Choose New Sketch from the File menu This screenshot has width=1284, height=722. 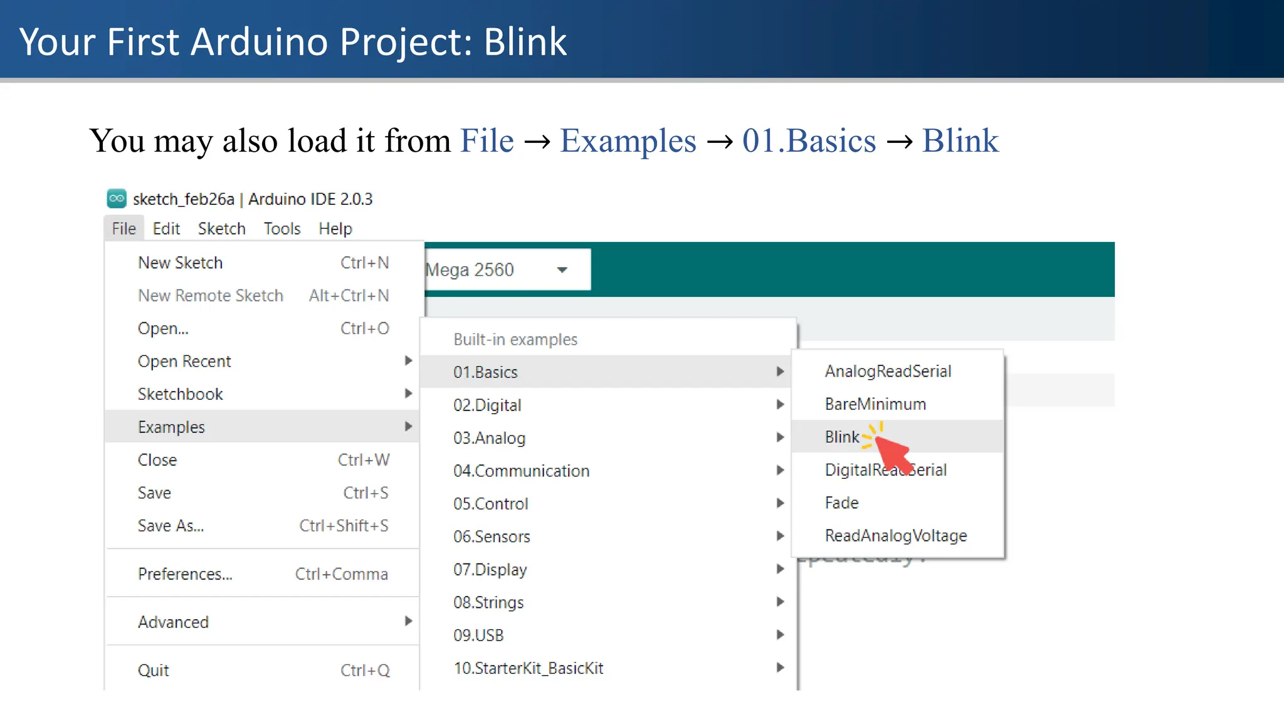181,263
